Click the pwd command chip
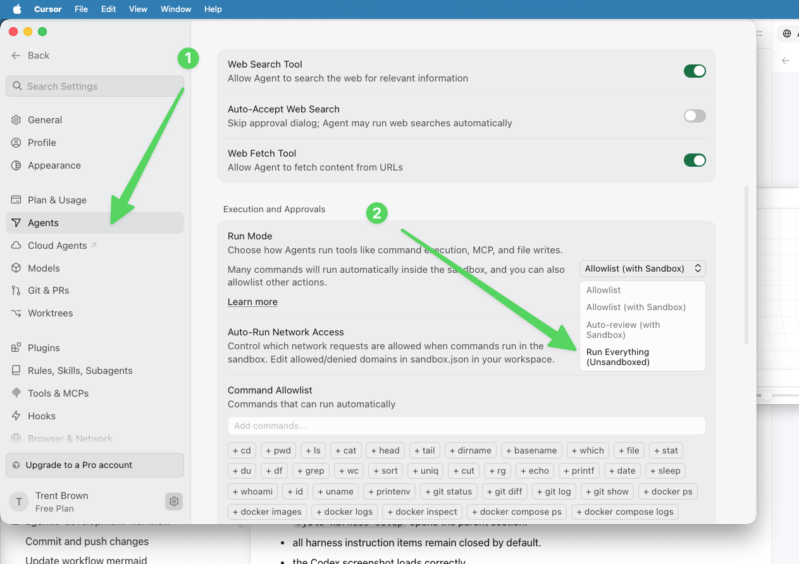This screenshot has height=564, width=799. [x=278, y=450]
